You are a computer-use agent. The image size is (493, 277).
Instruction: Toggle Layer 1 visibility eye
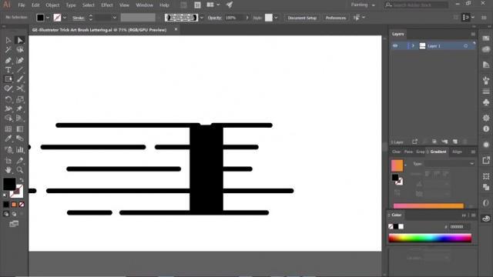point(395,46)
